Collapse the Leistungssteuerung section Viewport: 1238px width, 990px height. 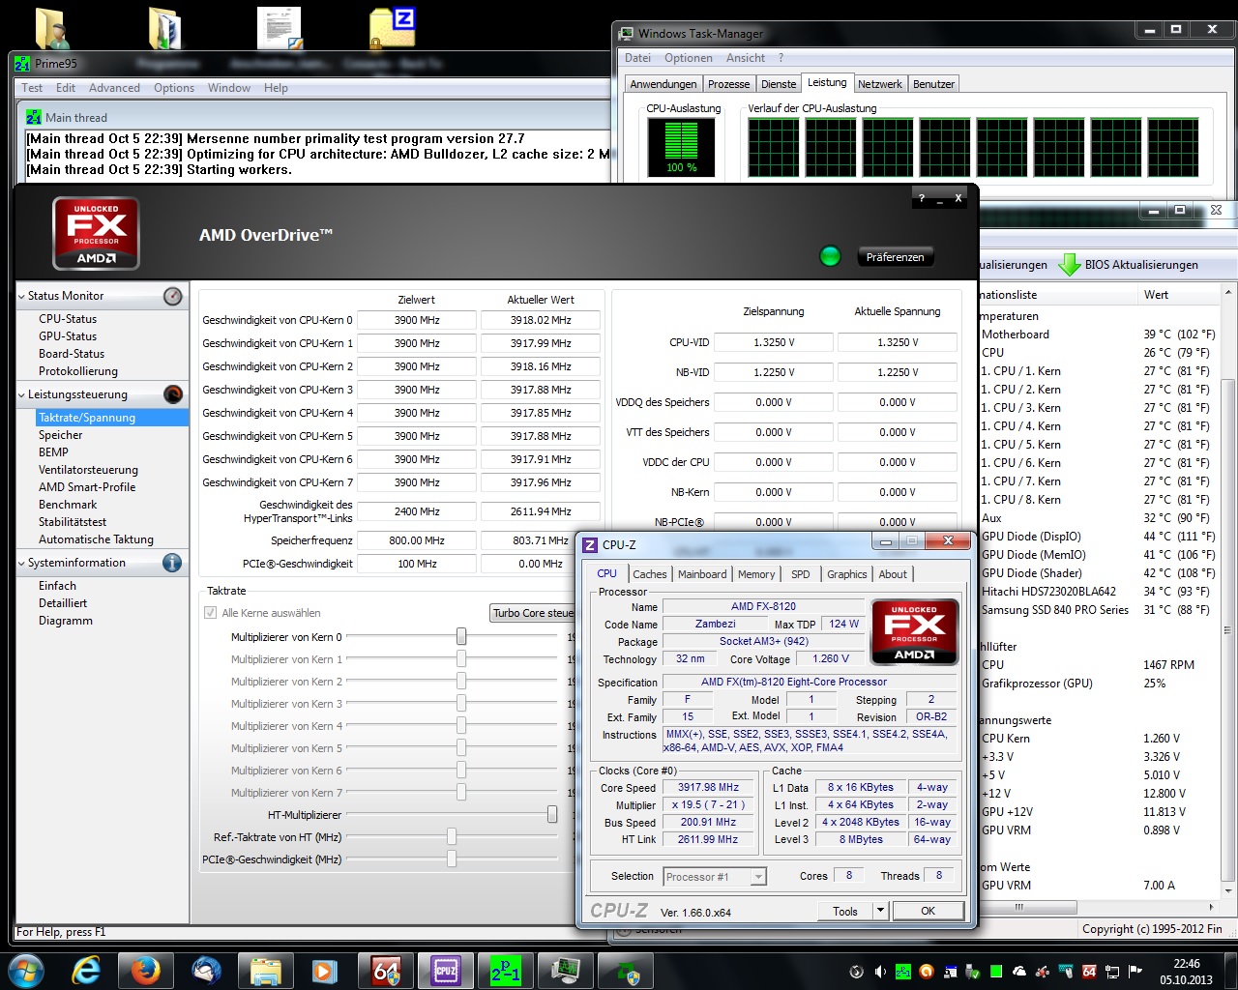pos(21,394)
